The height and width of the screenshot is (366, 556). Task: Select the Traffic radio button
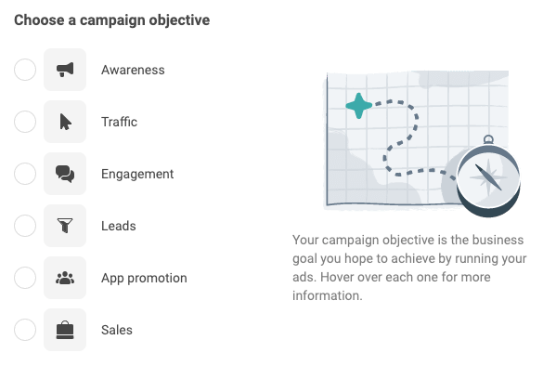click(25, 122)
